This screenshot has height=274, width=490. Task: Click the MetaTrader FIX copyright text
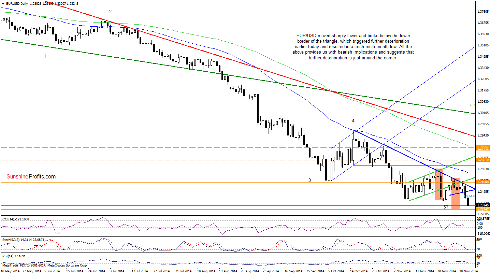[45, 265]
